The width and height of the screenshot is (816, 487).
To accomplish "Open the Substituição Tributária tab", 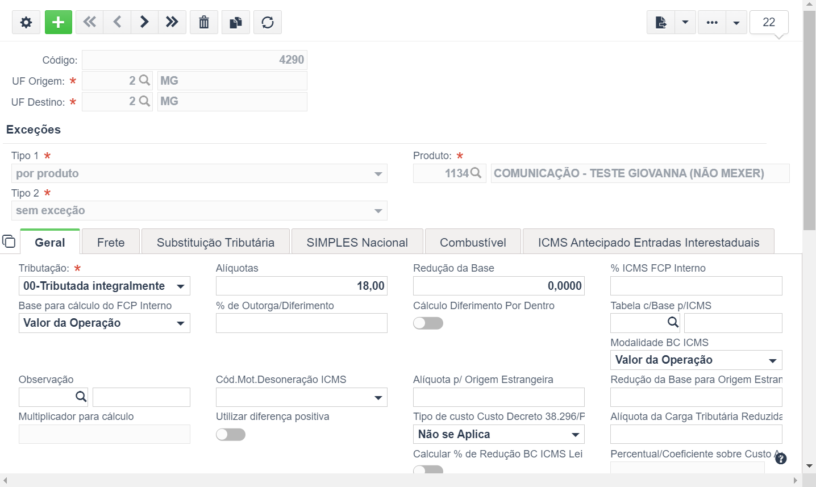I will tap(215, 242).
